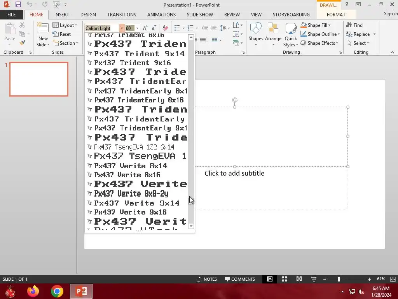Expand the Layout dropdown
The image size is (398, 299).
point(65,25)
